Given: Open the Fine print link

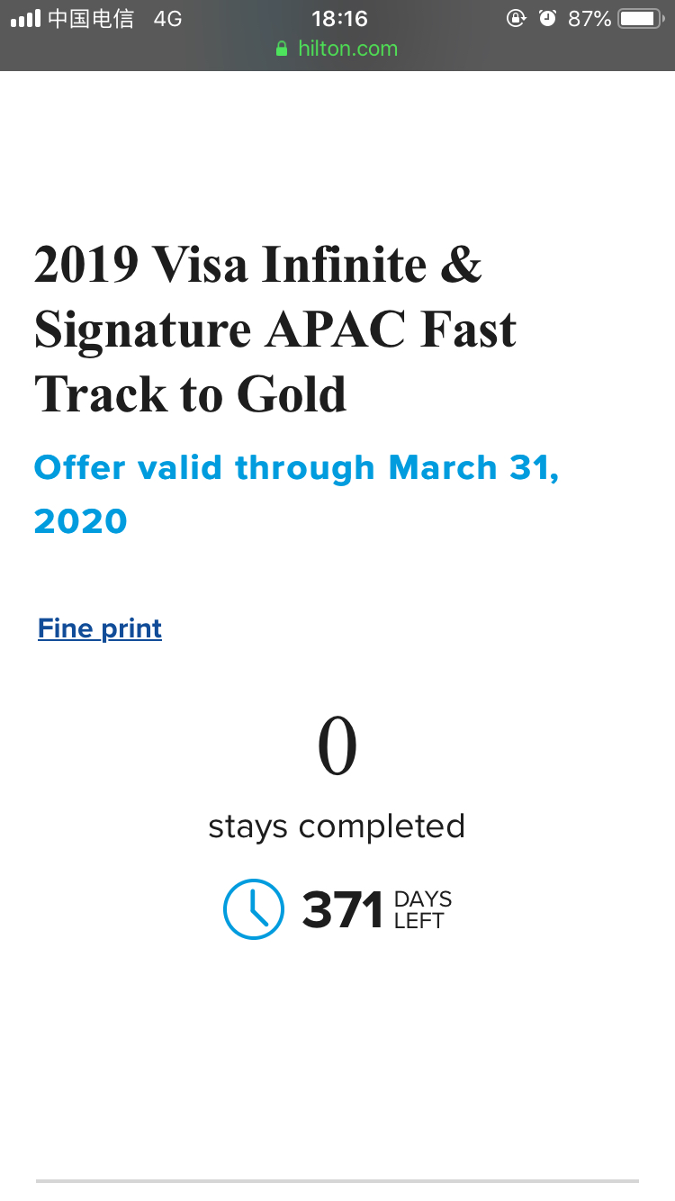Looking at the screenshot, I should pos(100,628).
